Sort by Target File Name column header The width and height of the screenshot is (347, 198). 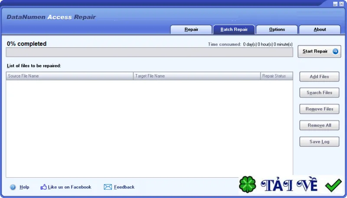(x=197, y=76)
